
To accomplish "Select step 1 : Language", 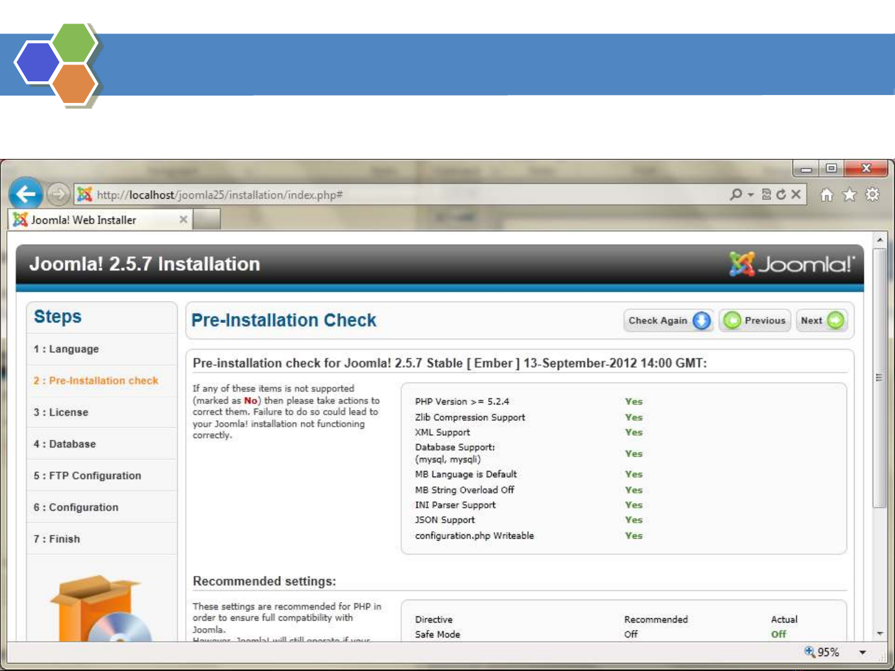I will (x=66, y=349).
